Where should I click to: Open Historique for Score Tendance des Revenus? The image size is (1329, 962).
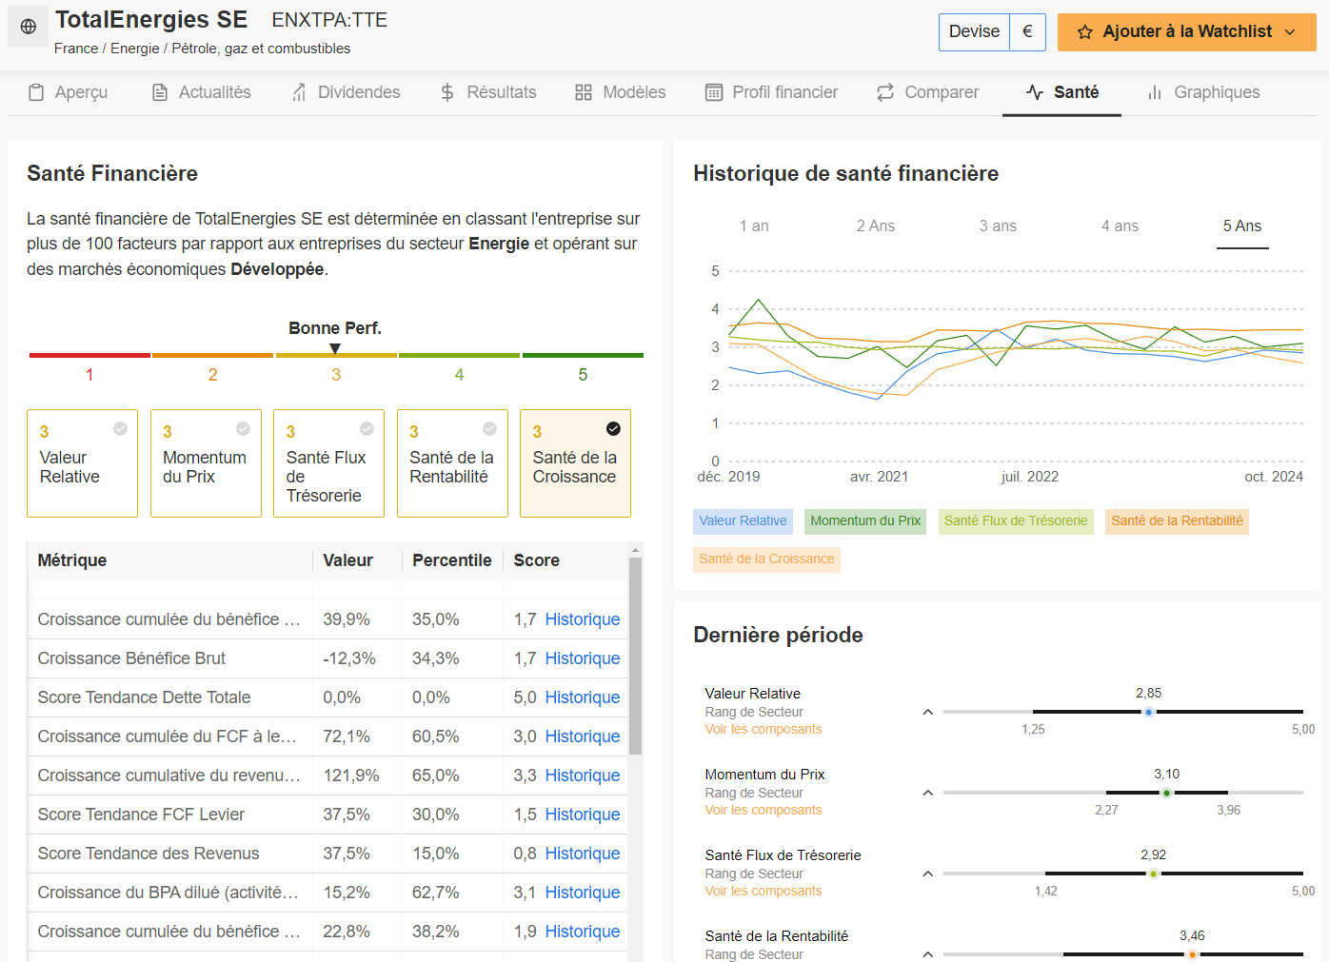583,854
